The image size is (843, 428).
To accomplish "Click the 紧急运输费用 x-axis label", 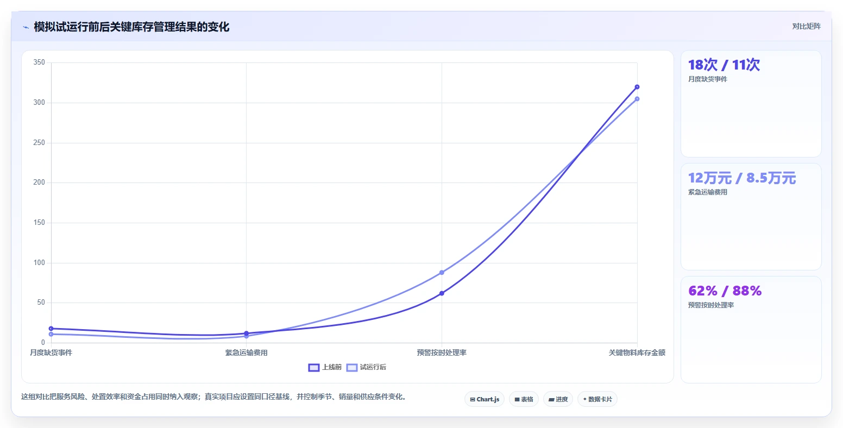I will click(246, 353).
